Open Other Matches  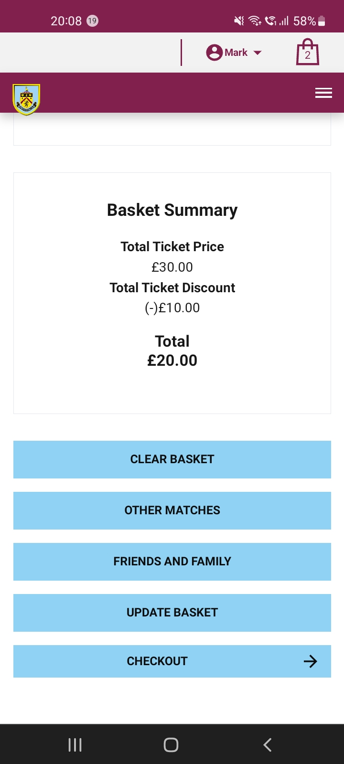tap(172, 510)
